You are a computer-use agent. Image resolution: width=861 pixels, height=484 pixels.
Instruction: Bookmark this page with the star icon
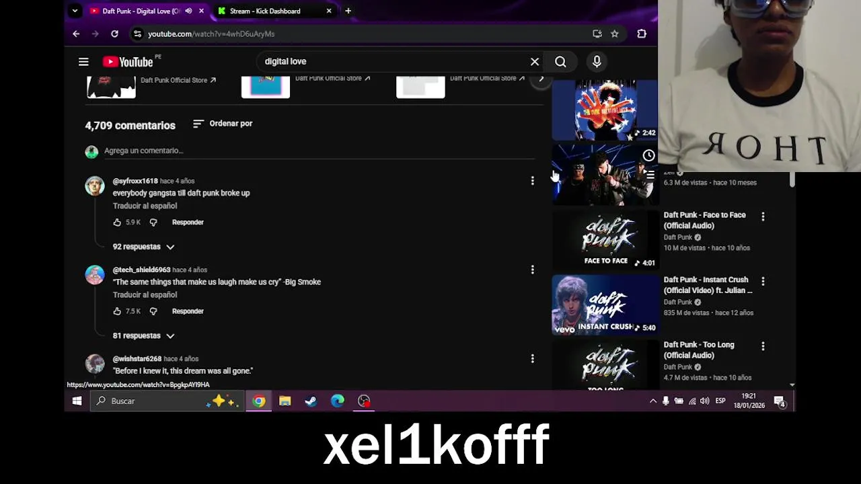[615, 34]
